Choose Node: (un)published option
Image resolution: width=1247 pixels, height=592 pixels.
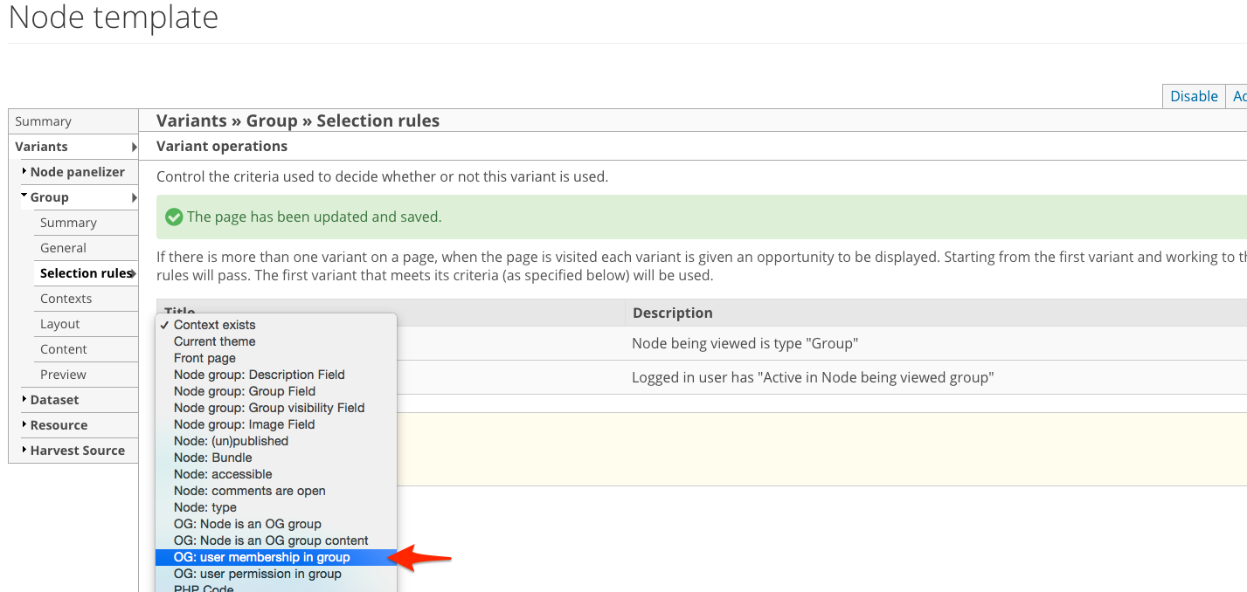click(276, 441)
